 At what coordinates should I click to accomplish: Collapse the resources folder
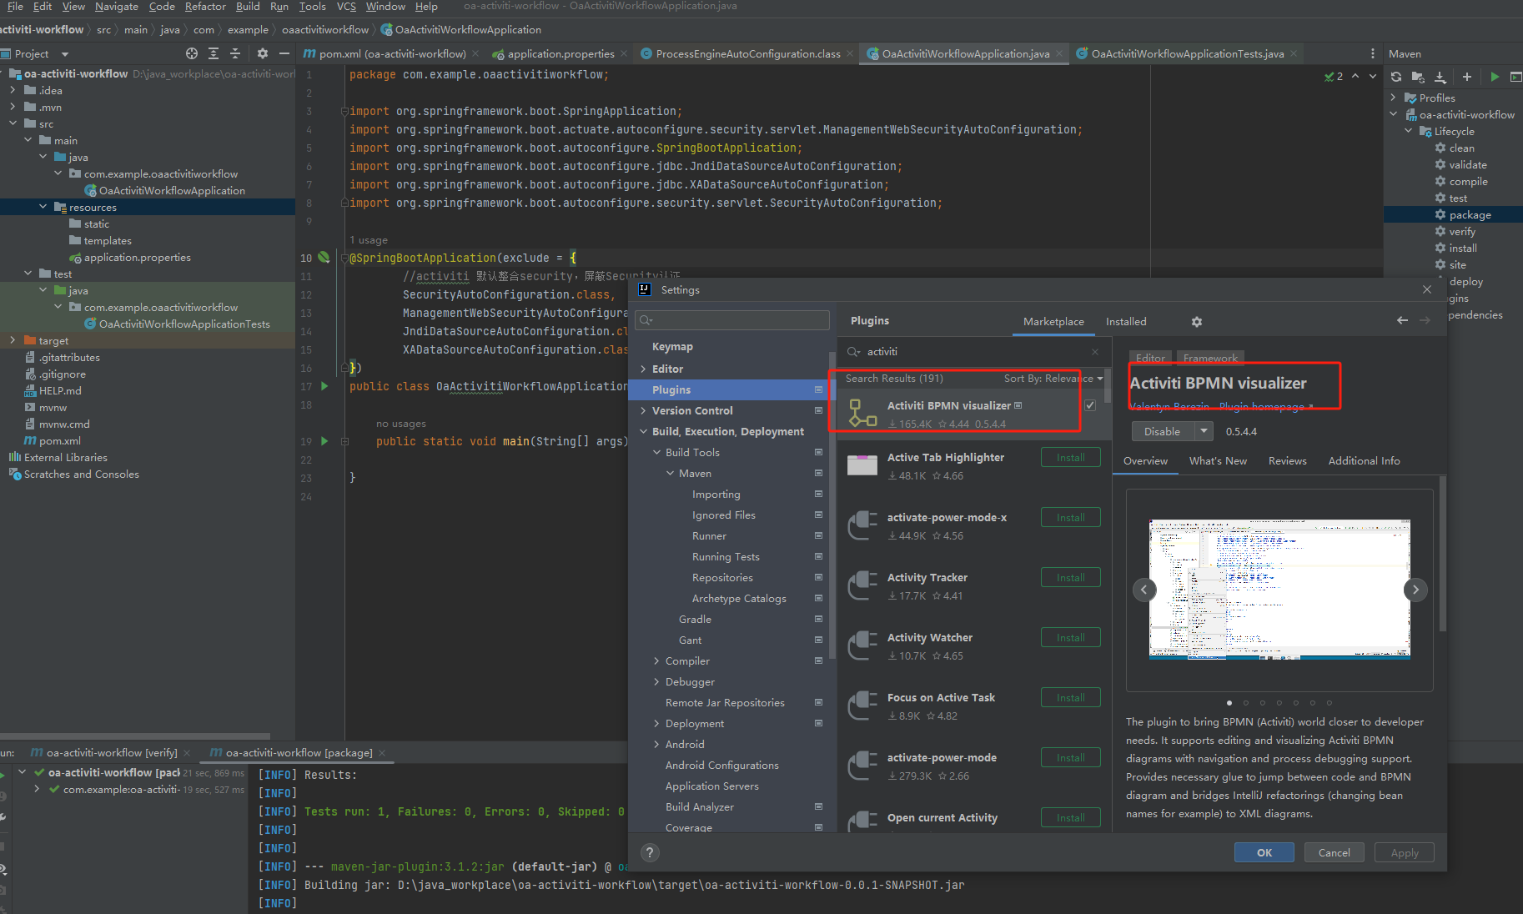click(43, 207)
